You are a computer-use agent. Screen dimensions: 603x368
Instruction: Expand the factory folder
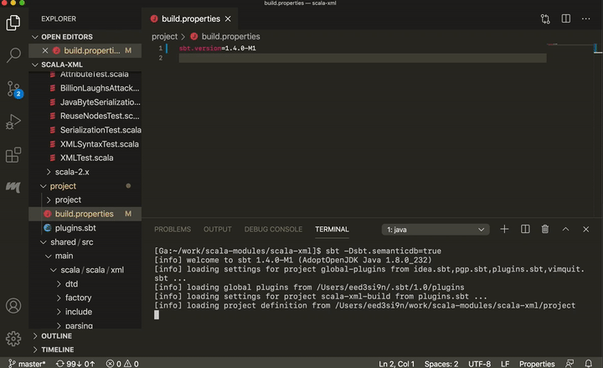point(85,298)
